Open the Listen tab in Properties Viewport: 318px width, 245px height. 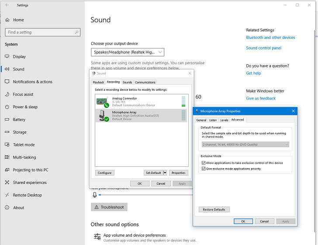(x=213, y=120)
